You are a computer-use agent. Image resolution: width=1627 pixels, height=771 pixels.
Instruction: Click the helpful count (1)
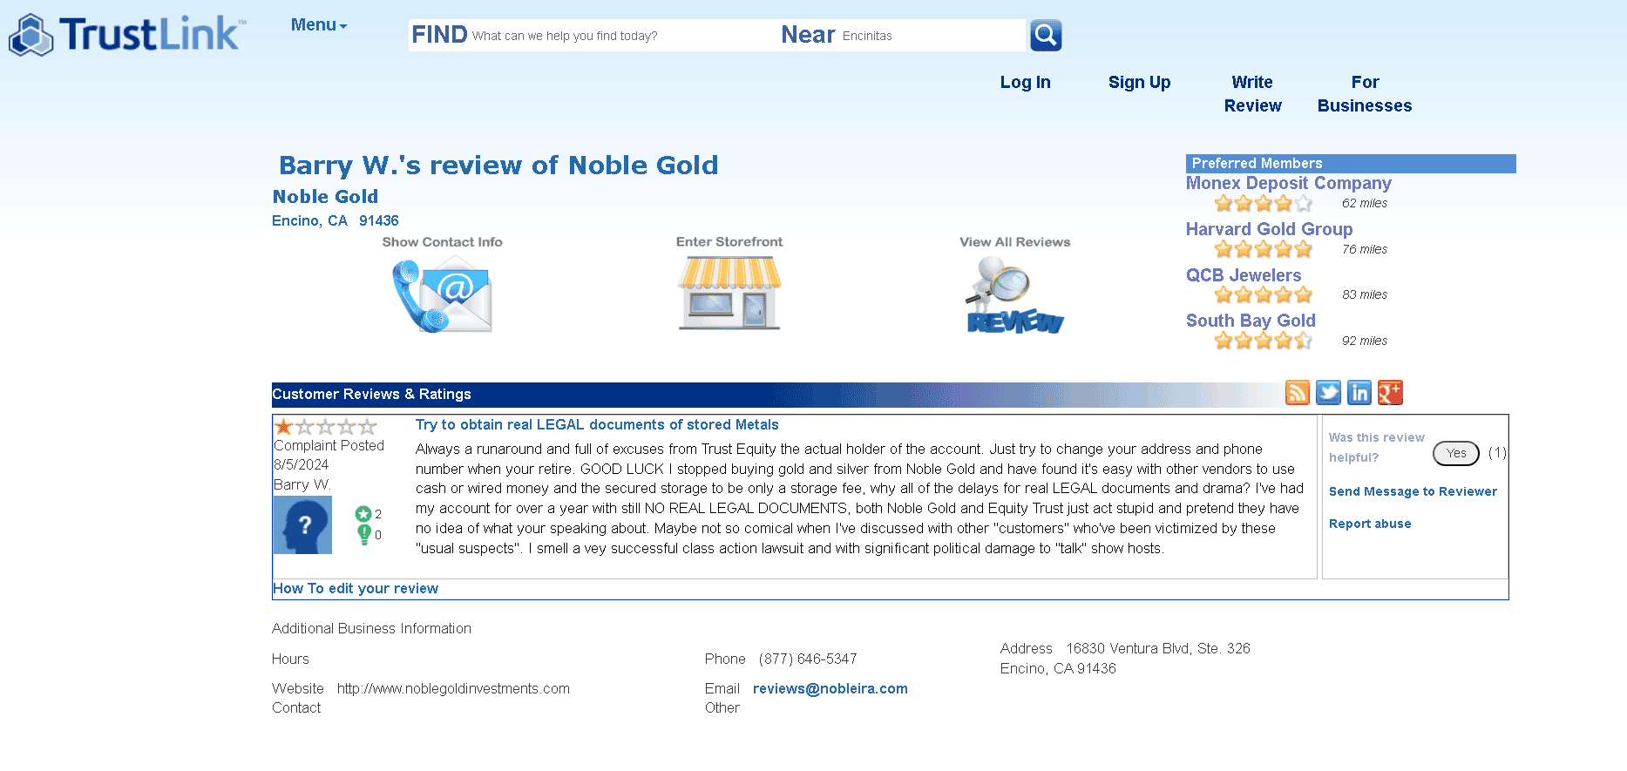[1497, 453]
